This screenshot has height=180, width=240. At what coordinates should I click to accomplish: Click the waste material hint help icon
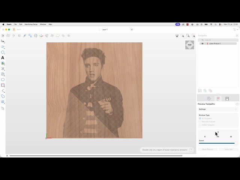tap(191, 150)
